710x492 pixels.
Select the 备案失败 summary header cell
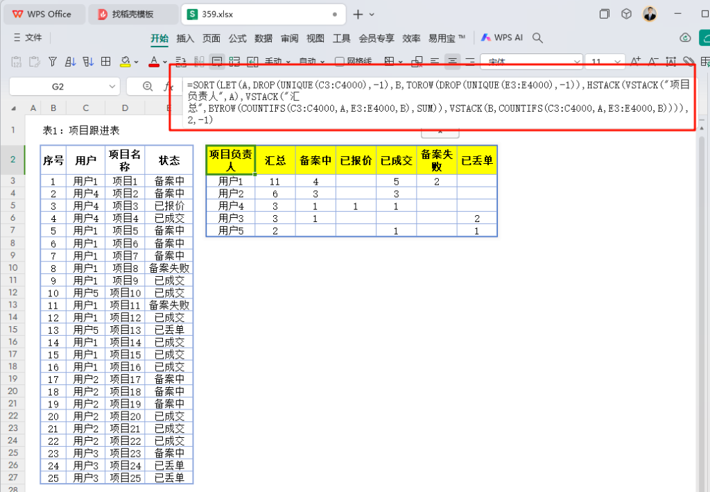437,160
